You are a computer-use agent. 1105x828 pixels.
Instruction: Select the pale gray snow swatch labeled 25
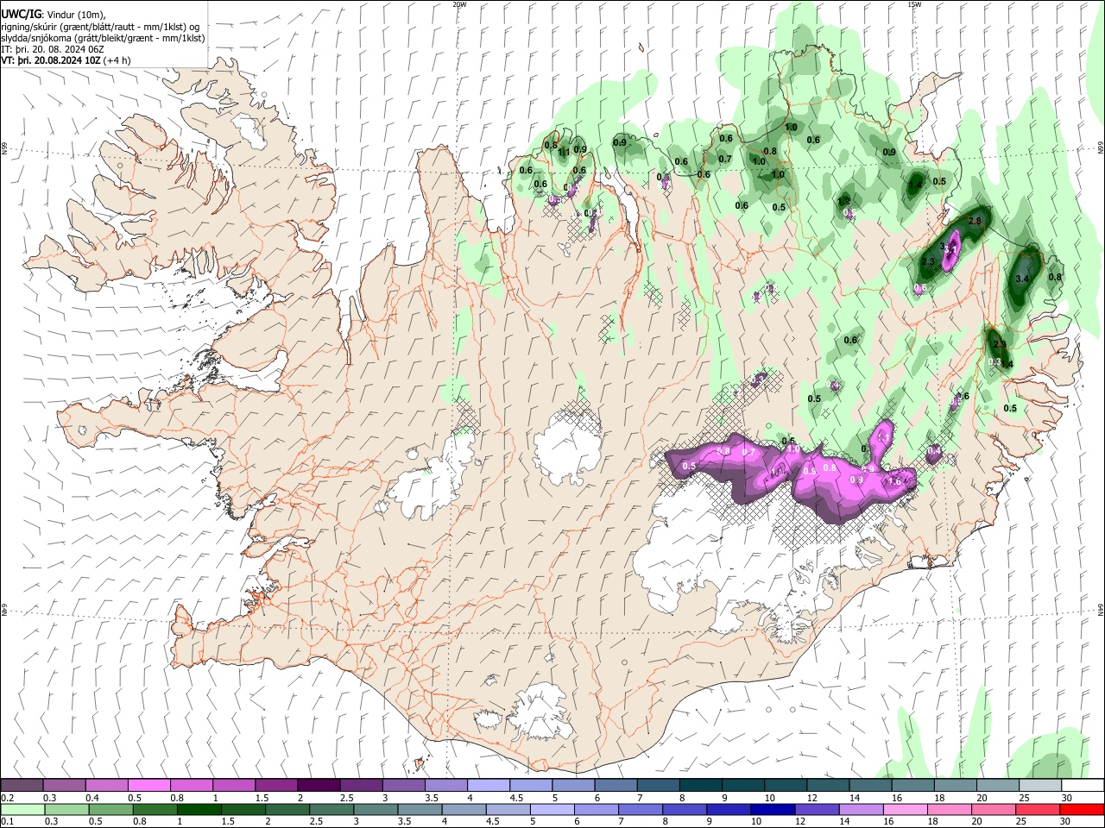1040,785
